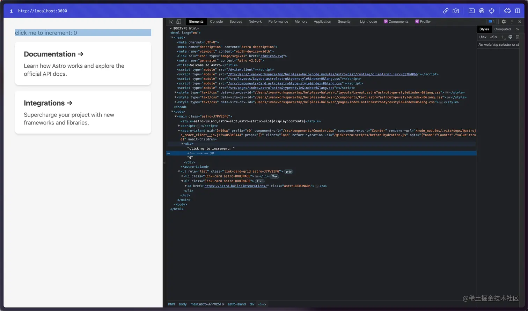Open the Network tab
This screenshot has width=528, height=311.
tap(255, 22)
